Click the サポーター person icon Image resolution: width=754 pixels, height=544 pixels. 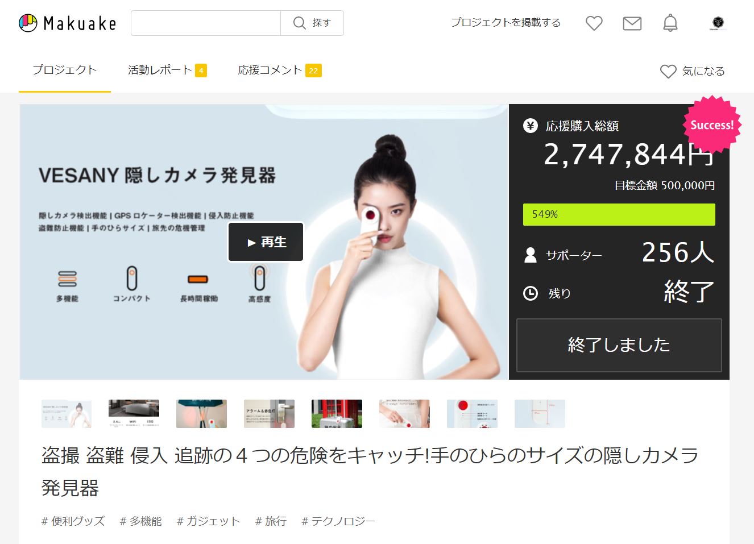pyautogui.click(x=531, y=255)
